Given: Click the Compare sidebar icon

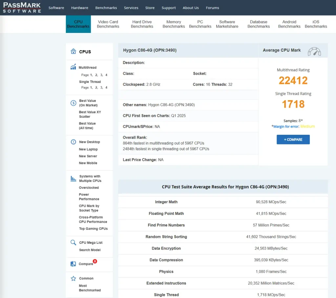Looking at the screenshot, I should pyautogui.click(x=73, y=263).
